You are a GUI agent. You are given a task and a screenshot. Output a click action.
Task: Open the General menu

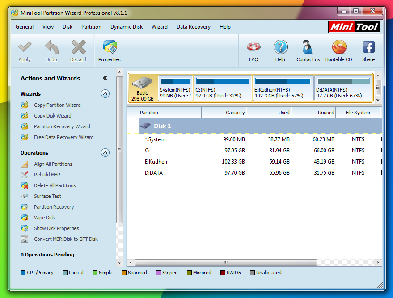pos(25,27)
